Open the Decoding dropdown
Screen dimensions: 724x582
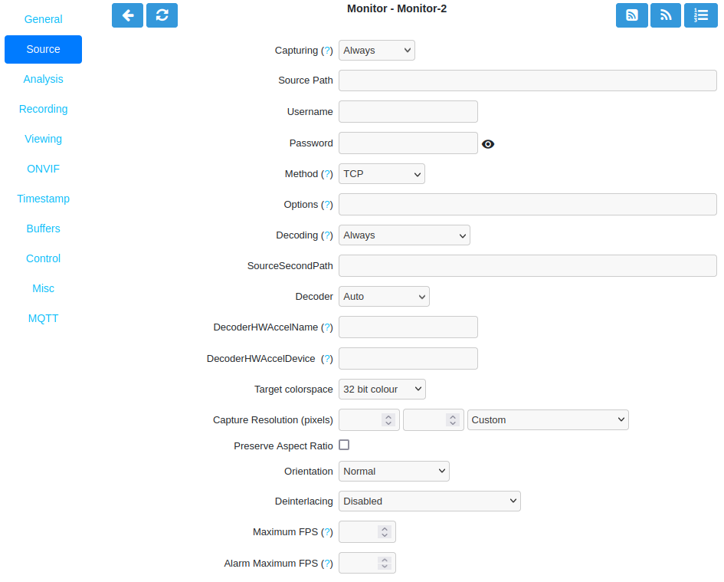[405, 235]
